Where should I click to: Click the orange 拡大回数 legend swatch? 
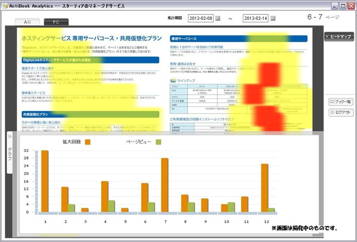[x=88, y=142]
